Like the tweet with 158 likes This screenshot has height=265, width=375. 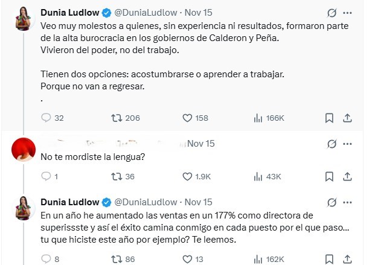[187, 118]
